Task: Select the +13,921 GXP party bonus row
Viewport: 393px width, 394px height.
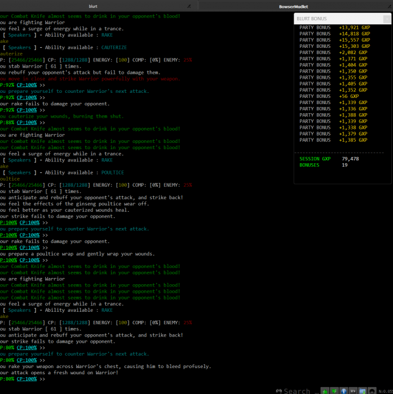Action: click(334, 28)
